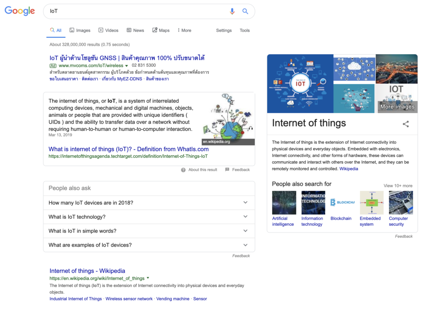Click the Sensor sitelink
Screen dimensions: 430x311
(200, 299)
